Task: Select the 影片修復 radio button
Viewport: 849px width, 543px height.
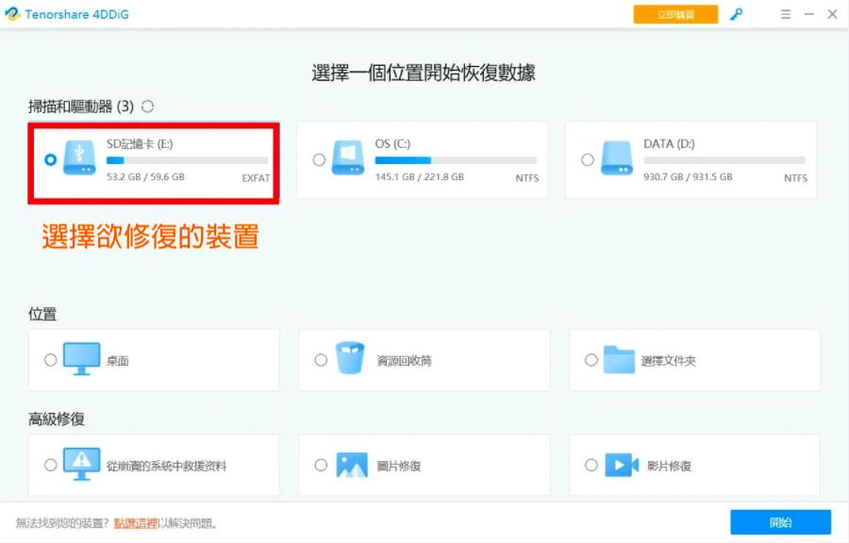Action: click(591, 465)
